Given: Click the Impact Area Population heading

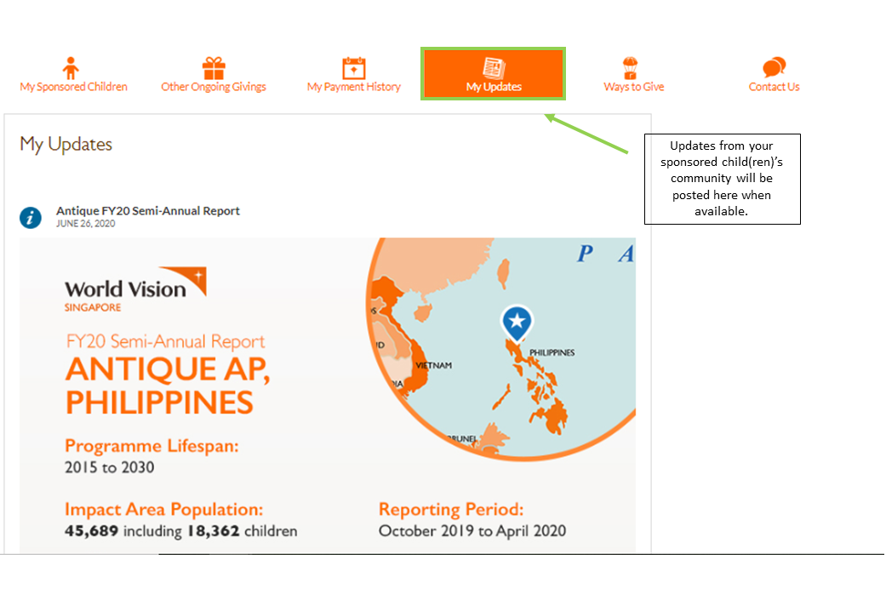Looking at the screenshot, I should click(x=164, y=509).
